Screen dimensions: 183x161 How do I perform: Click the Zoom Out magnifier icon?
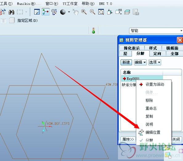tap(92, 12)
